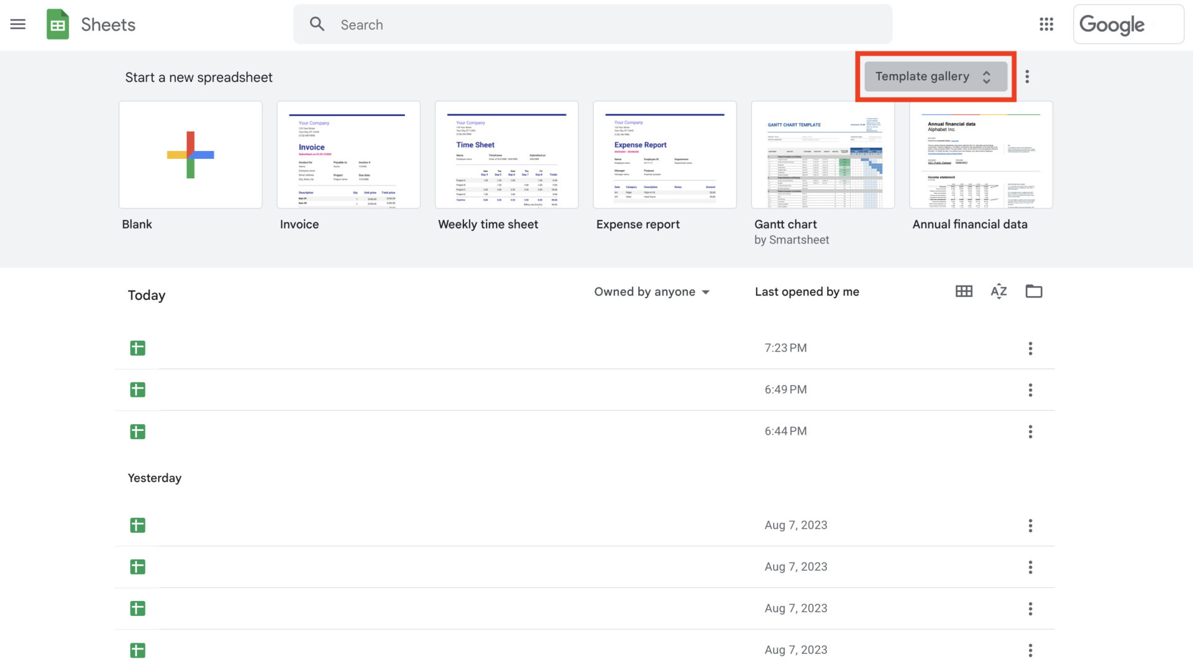Screen dimensions: 1193x670
Task: Open overflow menu for the 6:49 PM spreadsheet
Action: point(1030,389)
